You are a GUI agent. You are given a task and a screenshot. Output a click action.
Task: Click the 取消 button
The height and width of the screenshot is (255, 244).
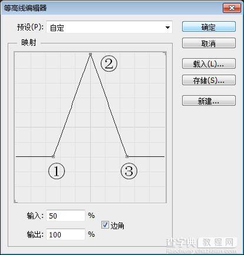[x=209, y=43]
